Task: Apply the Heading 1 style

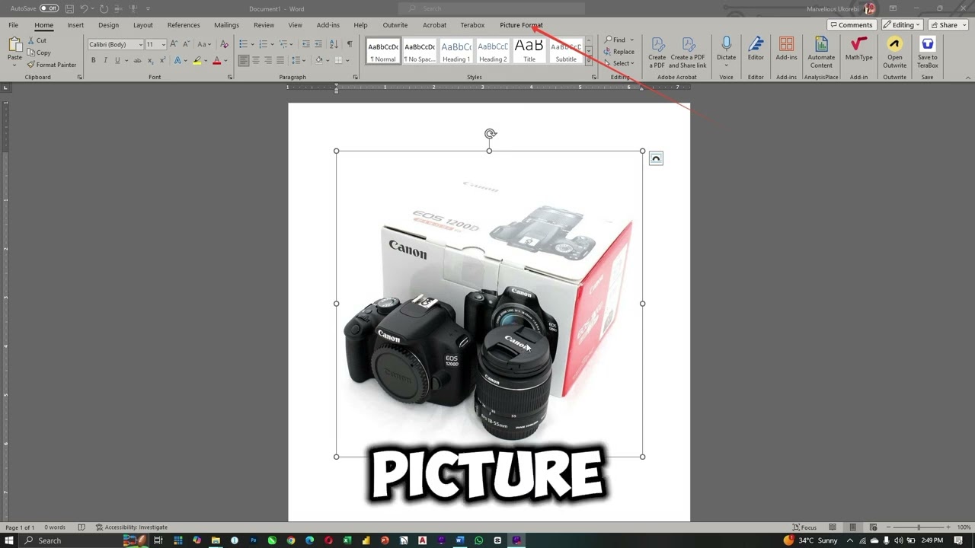Action: [456, 51]
